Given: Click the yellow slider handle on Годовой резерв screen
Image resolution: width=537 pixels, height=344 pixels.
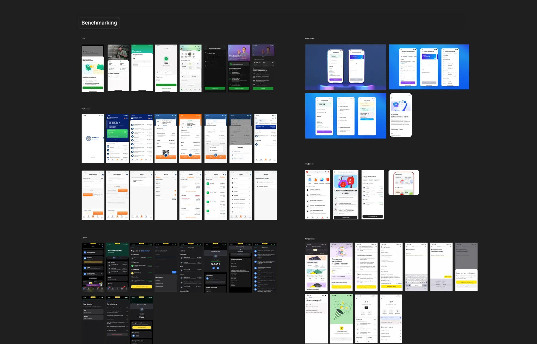Looking at the screenshot, I should [332, 272].
